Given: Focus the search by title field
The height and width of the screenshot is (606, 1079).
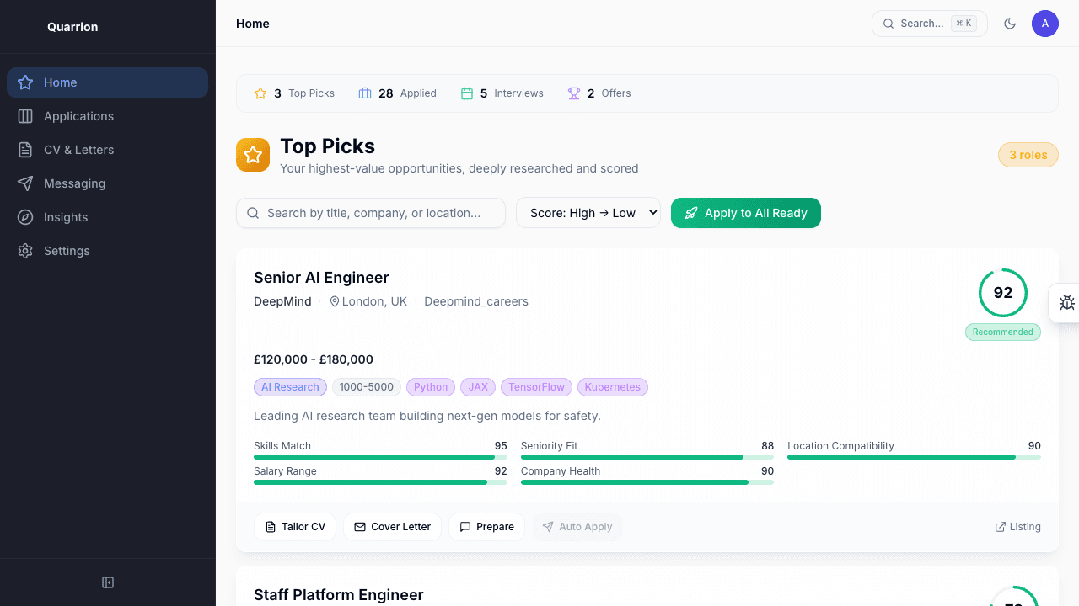Looking at the screenshot, I should 371,213.
